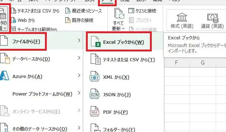226x132 pixels.
Task: Expand オンライン サービスから(E) submenu arrow
Action: click(x=79, y=110)
